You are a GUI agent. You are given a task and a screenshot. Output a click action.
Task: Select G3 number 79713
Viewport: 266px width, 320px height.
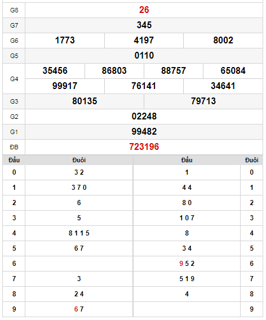203,101
